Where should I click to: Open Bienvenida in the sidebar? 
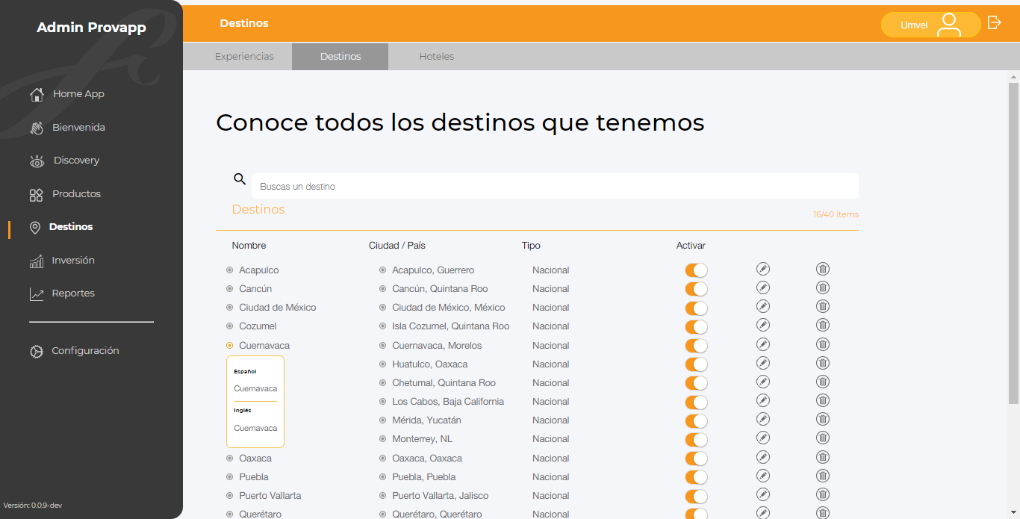point(78,128)
